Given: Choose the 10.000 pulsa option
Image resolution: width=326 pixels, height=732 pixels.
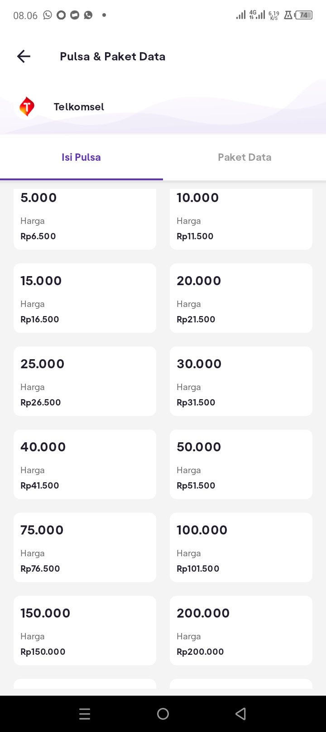Looking at the screenshot, I should click(x=241, y=219).
